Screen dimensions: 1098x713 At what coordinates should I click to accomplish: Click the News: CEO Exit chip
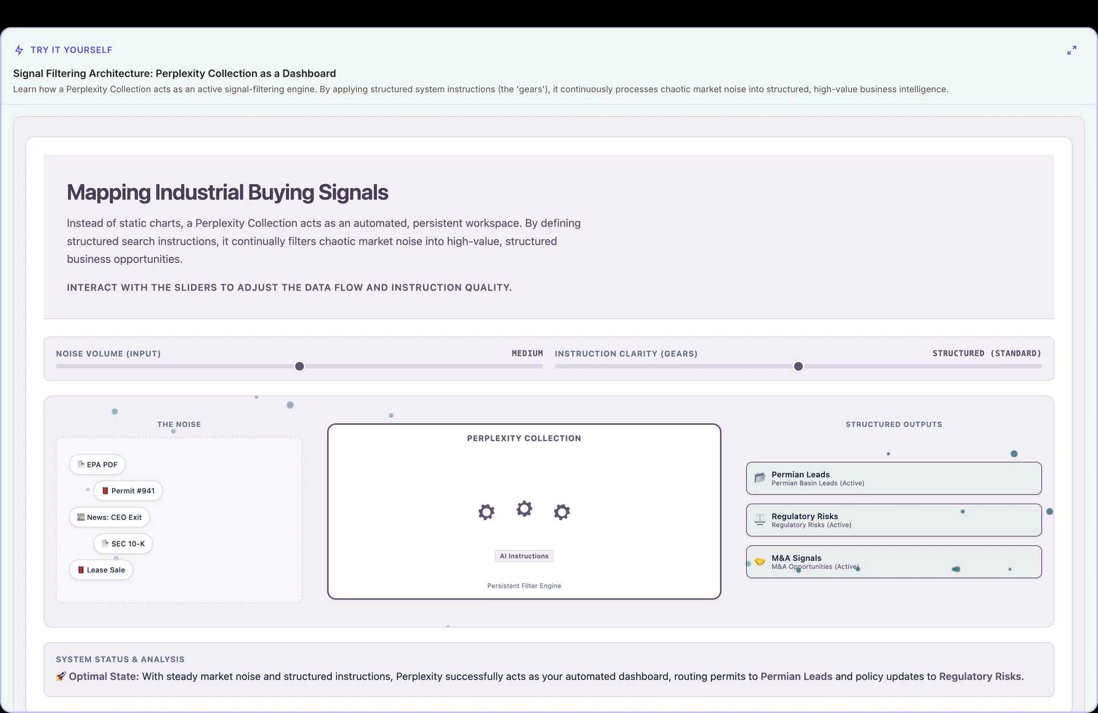109,517
